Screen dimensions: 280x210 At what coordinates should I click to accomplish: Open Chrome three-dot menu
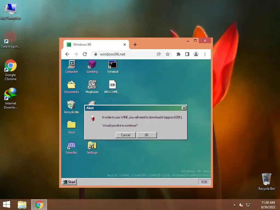pyautogui.click(x=205, y=54)
